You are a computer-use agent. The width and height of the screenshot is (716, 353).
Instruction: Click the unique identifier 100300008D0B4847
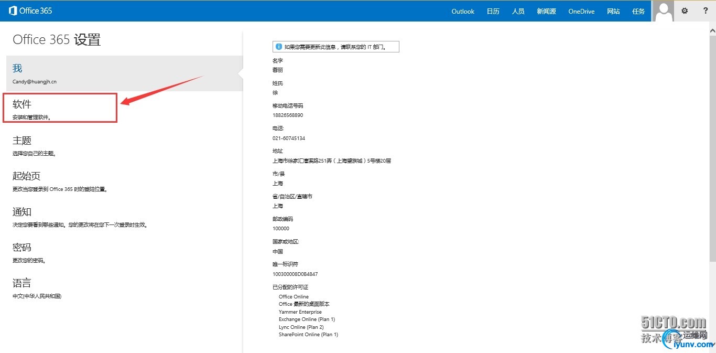[295, 274]
